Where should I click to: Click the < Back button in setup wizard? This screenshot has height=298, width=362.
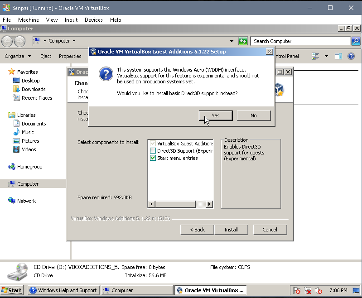point(197,230)
